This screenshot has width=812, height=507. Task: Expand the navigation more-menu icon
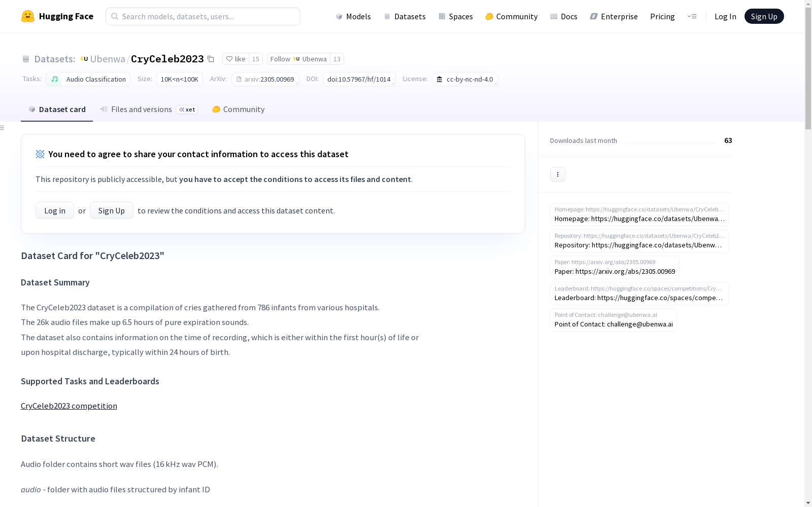[x=692, y=16]
